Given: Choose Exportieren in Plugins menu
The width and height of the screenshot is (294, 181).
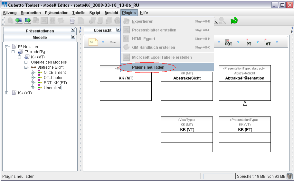Looking at the screenshot, I should click(167, 21).
